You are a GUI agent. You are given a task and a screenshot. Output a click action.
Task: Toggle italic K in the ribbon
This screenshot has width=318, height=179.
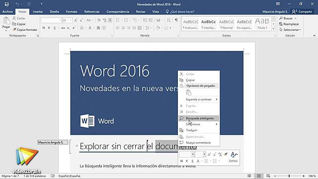(x=49, y=28)
